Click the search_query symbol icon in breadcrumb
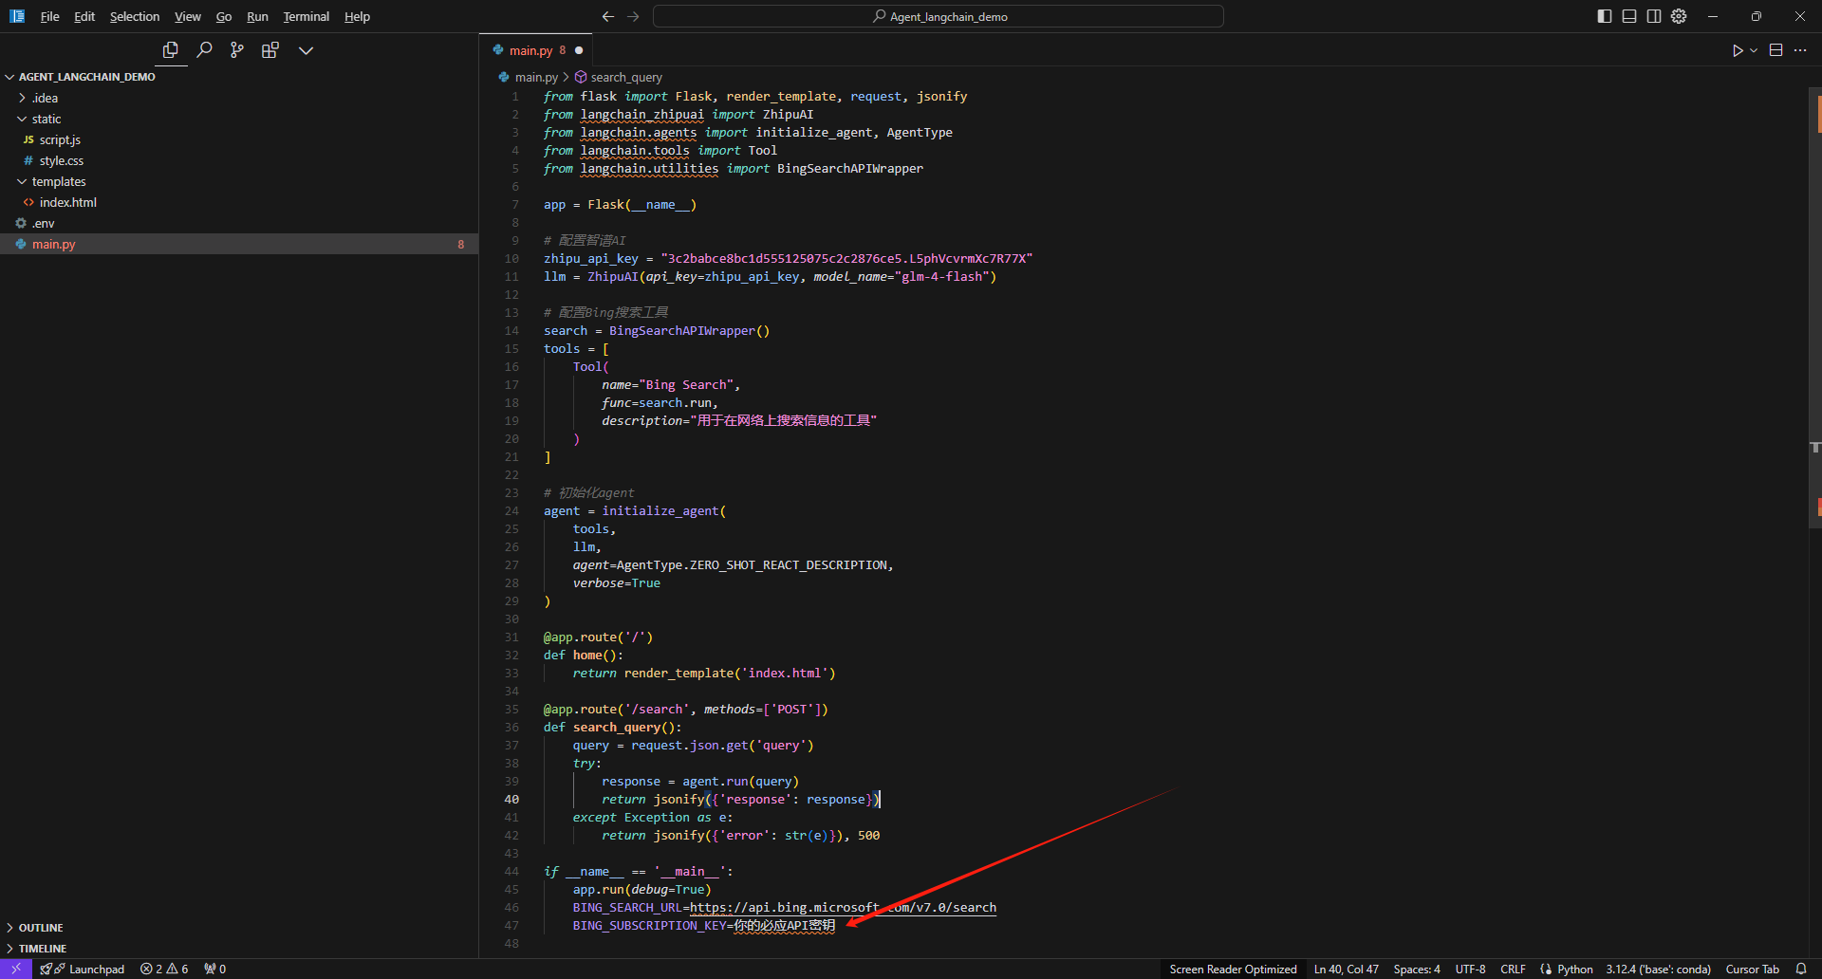The height and width of the screenshot is (979, 1822). 581,77
